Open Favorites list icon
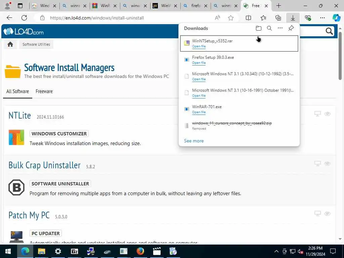 point(263,18)
